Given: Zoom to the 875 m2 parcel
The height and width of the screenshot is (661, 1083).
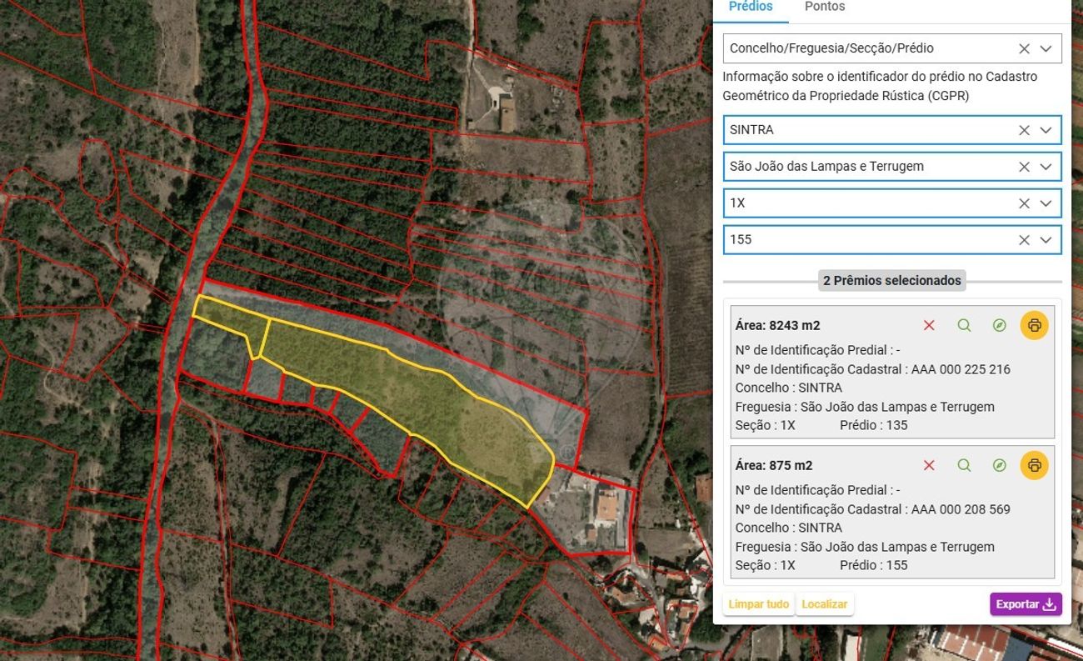Looking at the screenshot, I should [964, 465].
